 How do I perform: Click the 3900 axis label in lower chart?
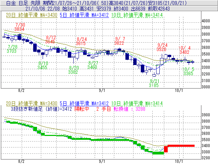tap(206, 115)
